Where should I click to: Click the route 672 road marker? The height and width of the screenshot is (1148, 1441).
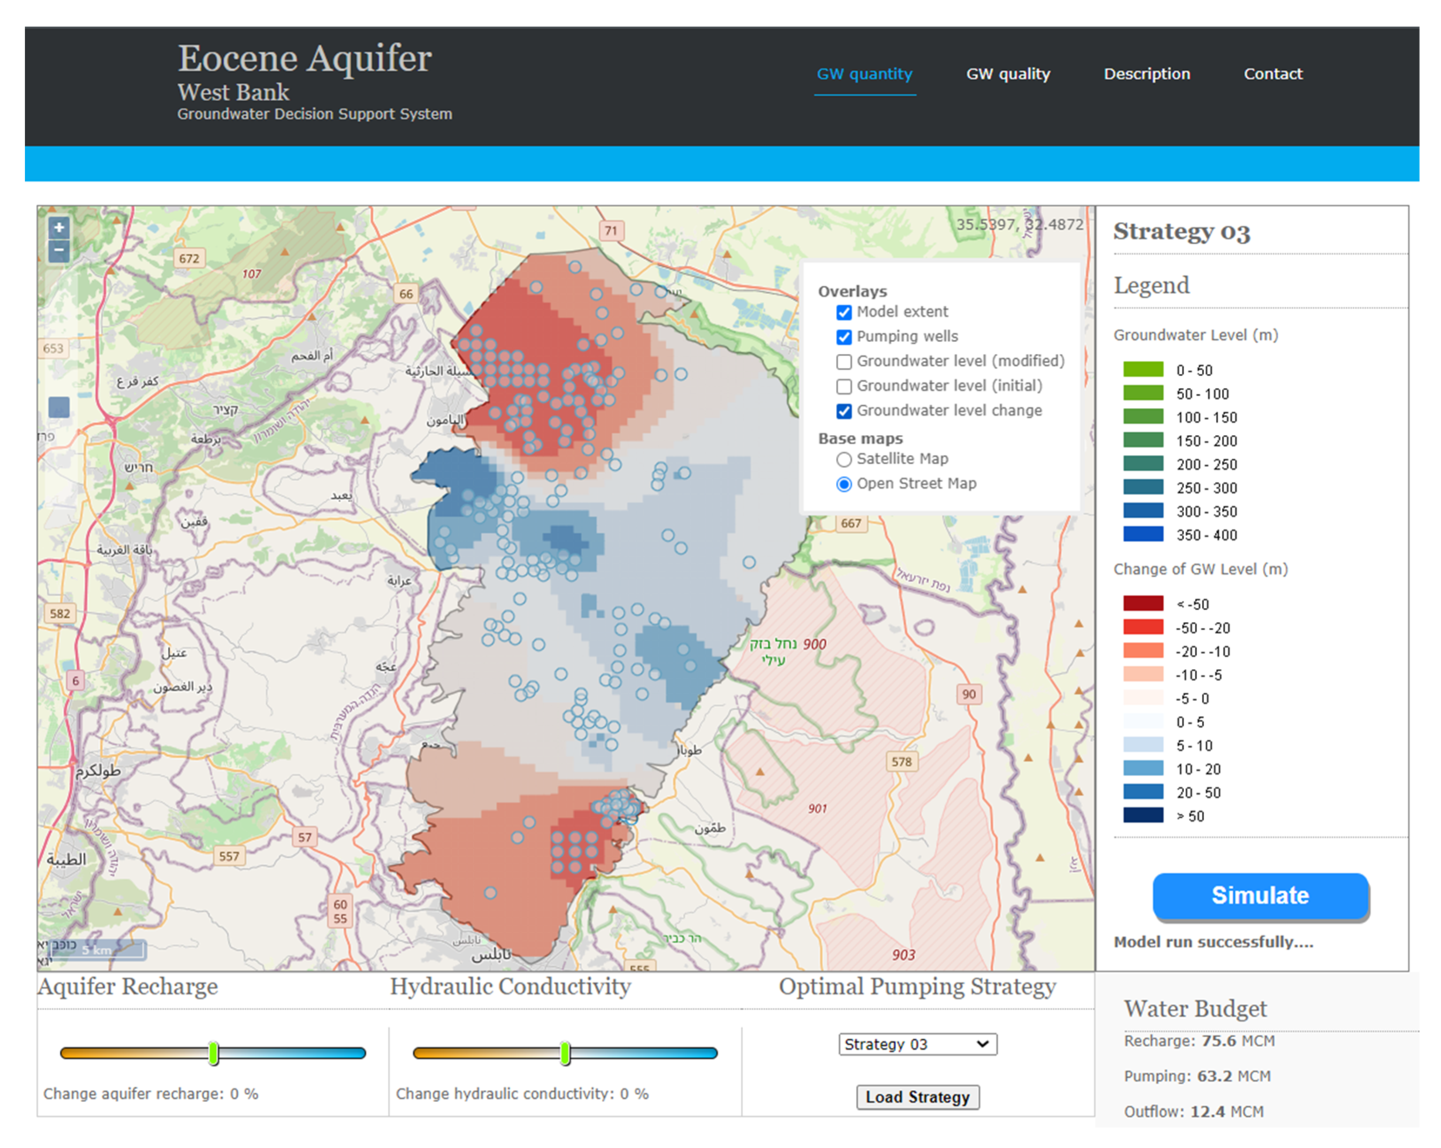click(189, 258)
